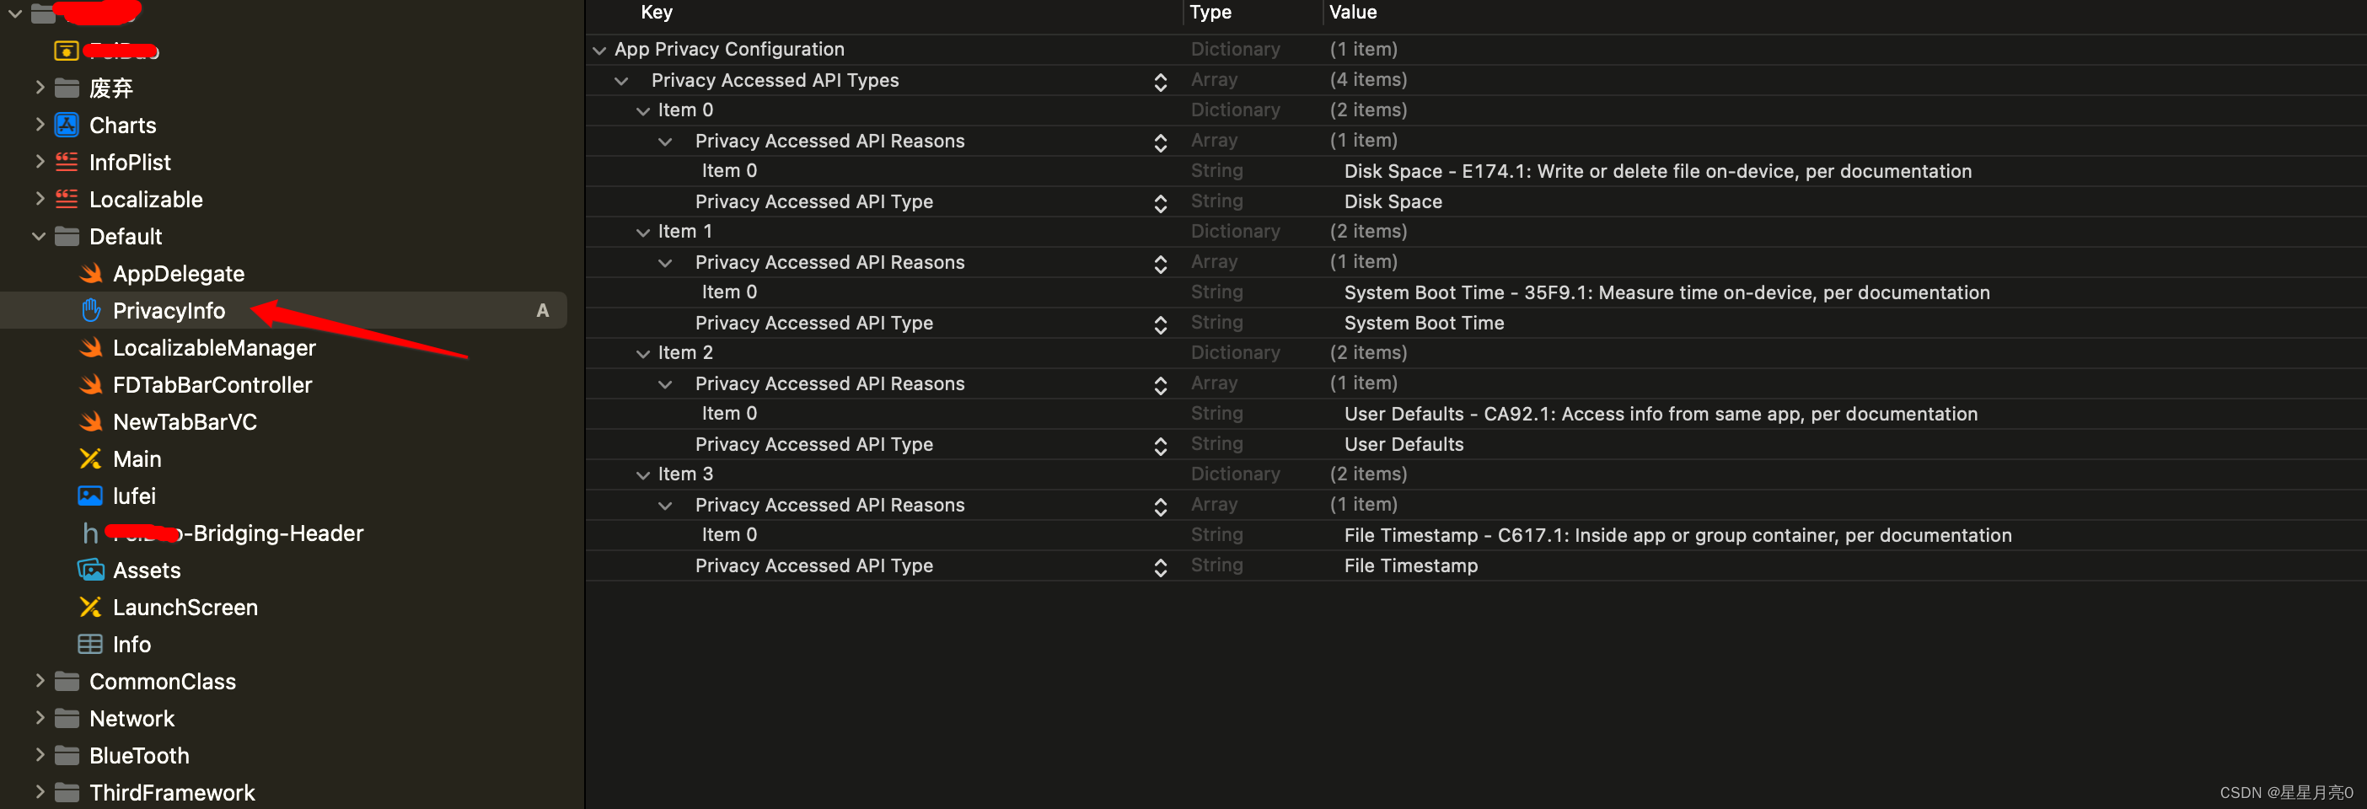Click the AppDelegate Swift file icon

tap(90, 274)
